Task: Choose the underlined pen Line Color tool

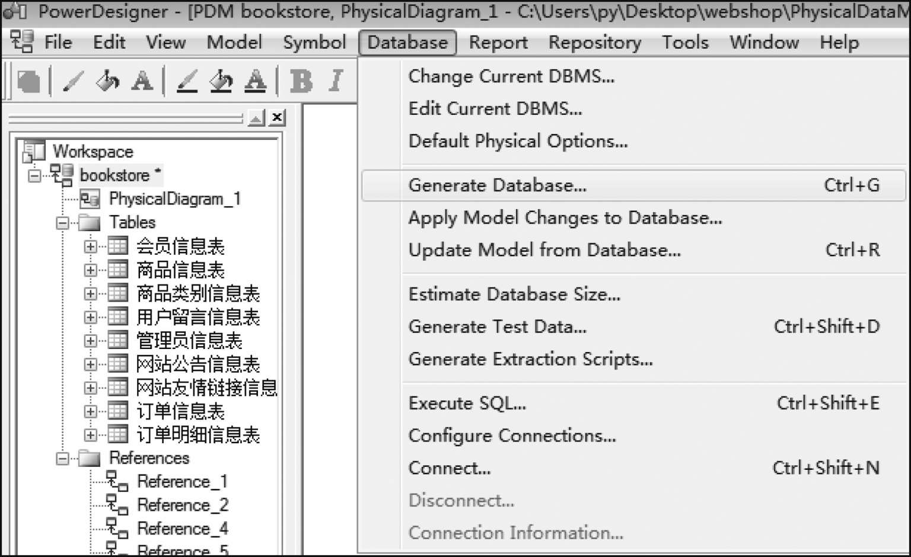Action: (187, 81)
